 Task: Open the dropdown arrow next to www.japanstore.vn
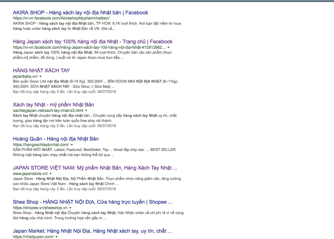coord(51,174)
